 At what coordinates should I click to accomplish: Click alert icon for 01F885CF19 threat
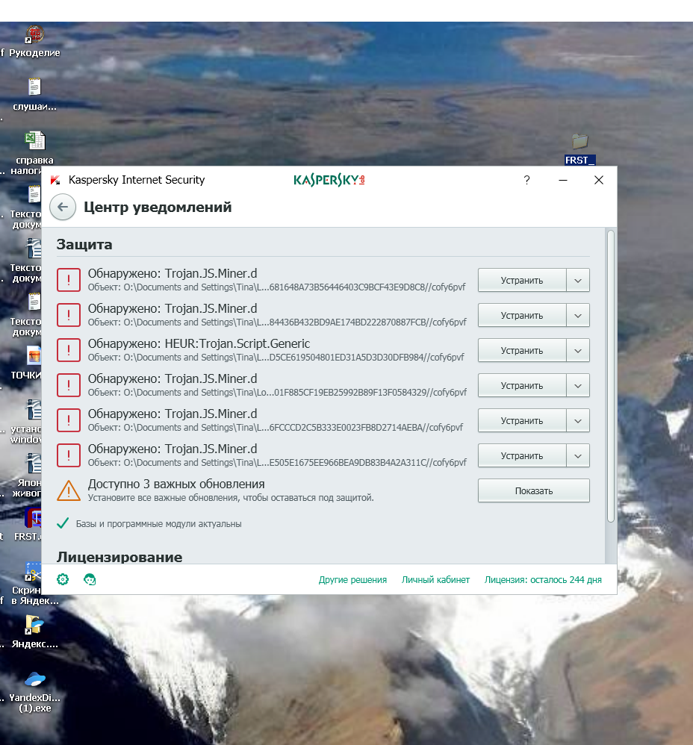coord(69,385)
